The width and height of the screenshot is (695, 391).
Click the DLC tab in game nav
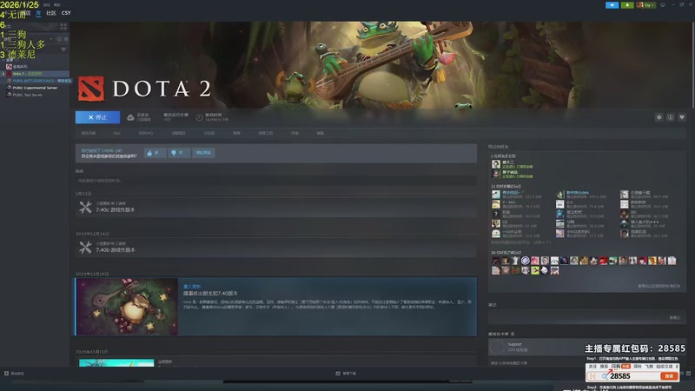click(x=117, y=133)
